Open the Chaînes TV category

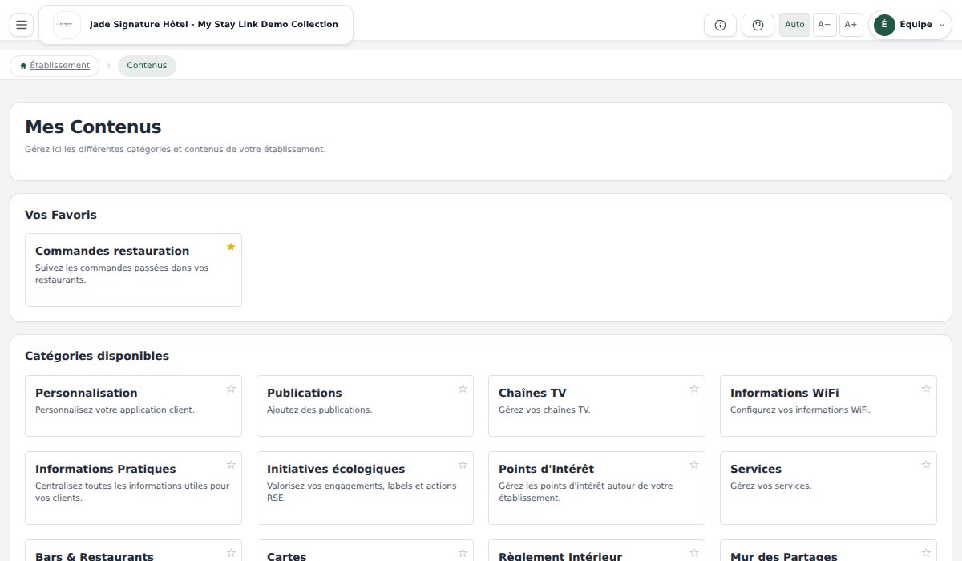click(x=596, y=406)
